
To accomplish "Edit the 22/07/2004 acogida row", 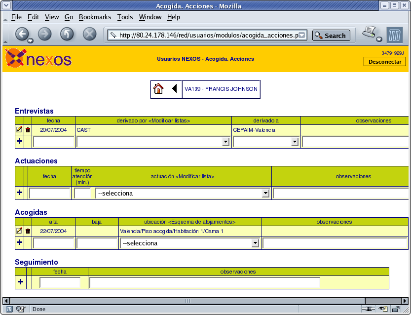I will point(19,231).
